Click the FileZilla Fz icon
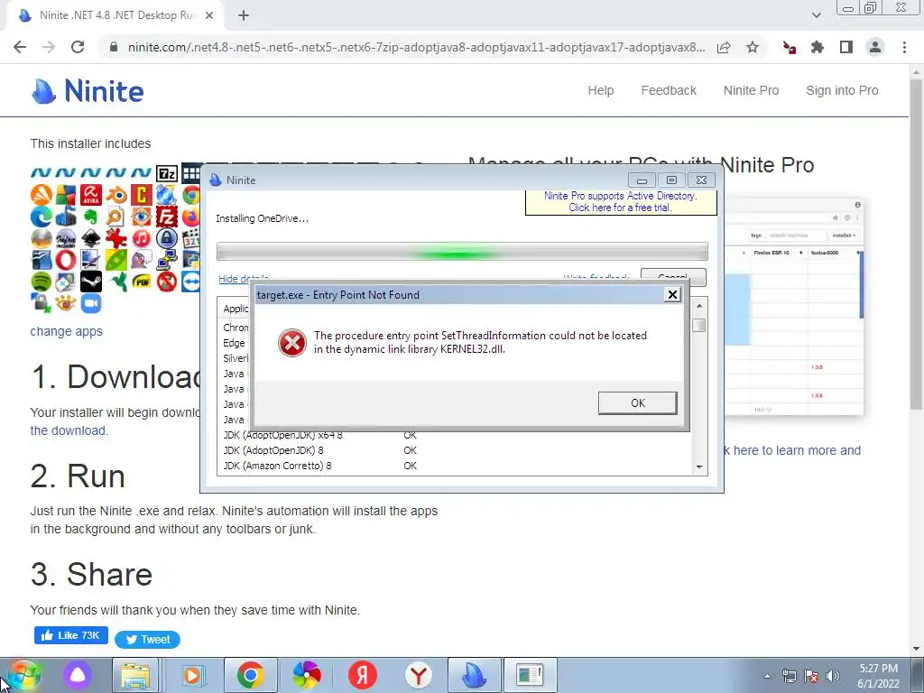The image size is (924, 693). coord(167,217)
